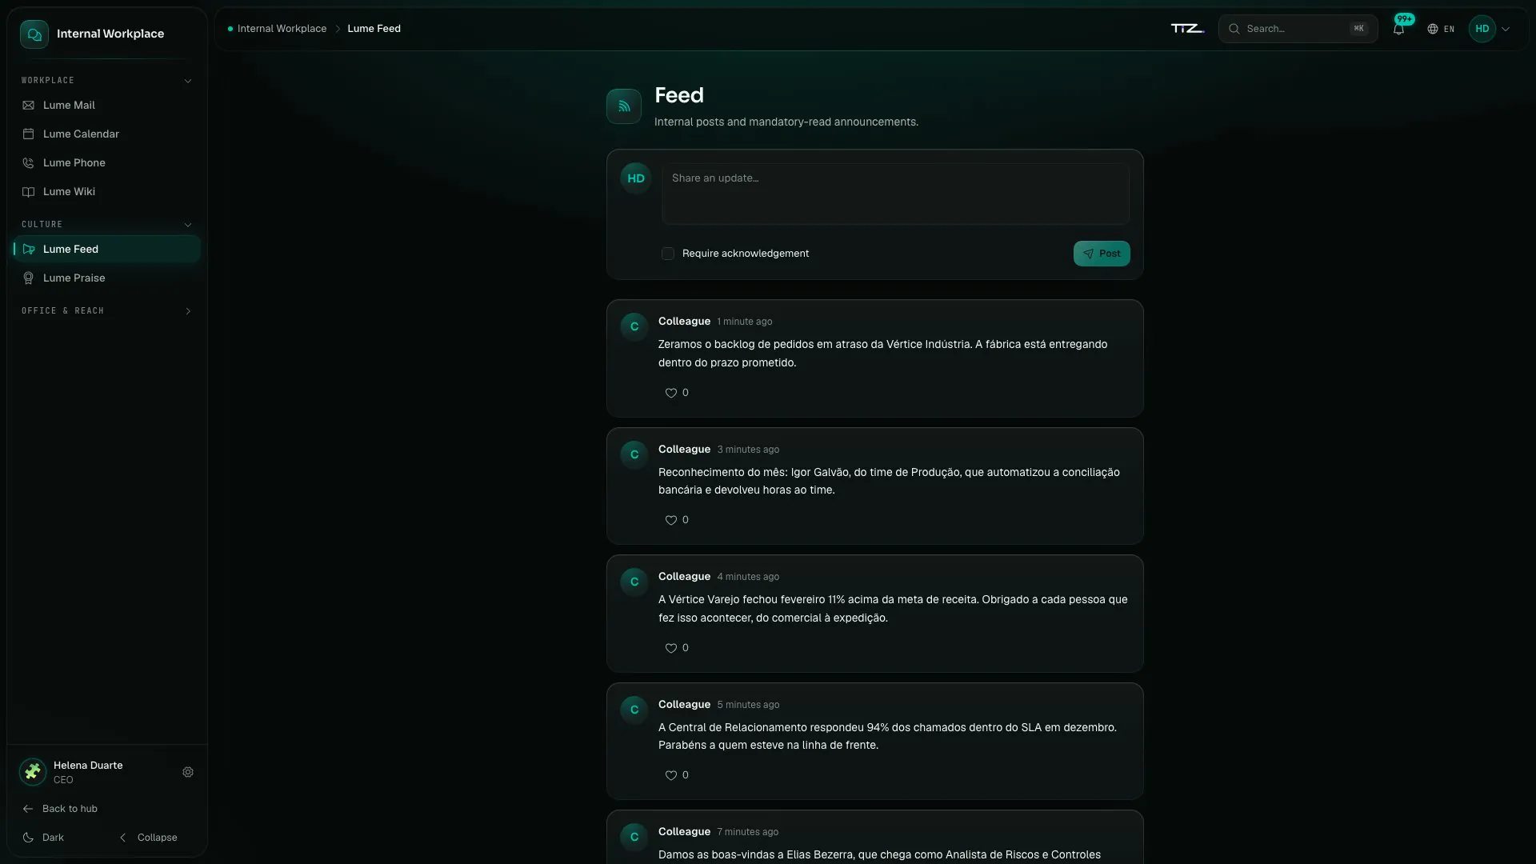Screen dimensions: 1536x864
Task: Click the Helena Duarte profile avatar icon
Action: tap(33, 772)
